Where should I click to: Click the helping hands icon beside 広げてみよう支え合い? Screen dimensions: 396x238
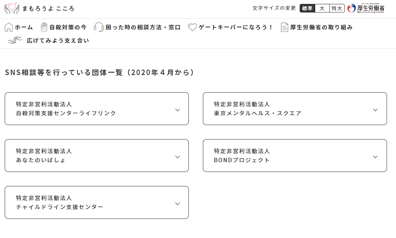(15, 40)
